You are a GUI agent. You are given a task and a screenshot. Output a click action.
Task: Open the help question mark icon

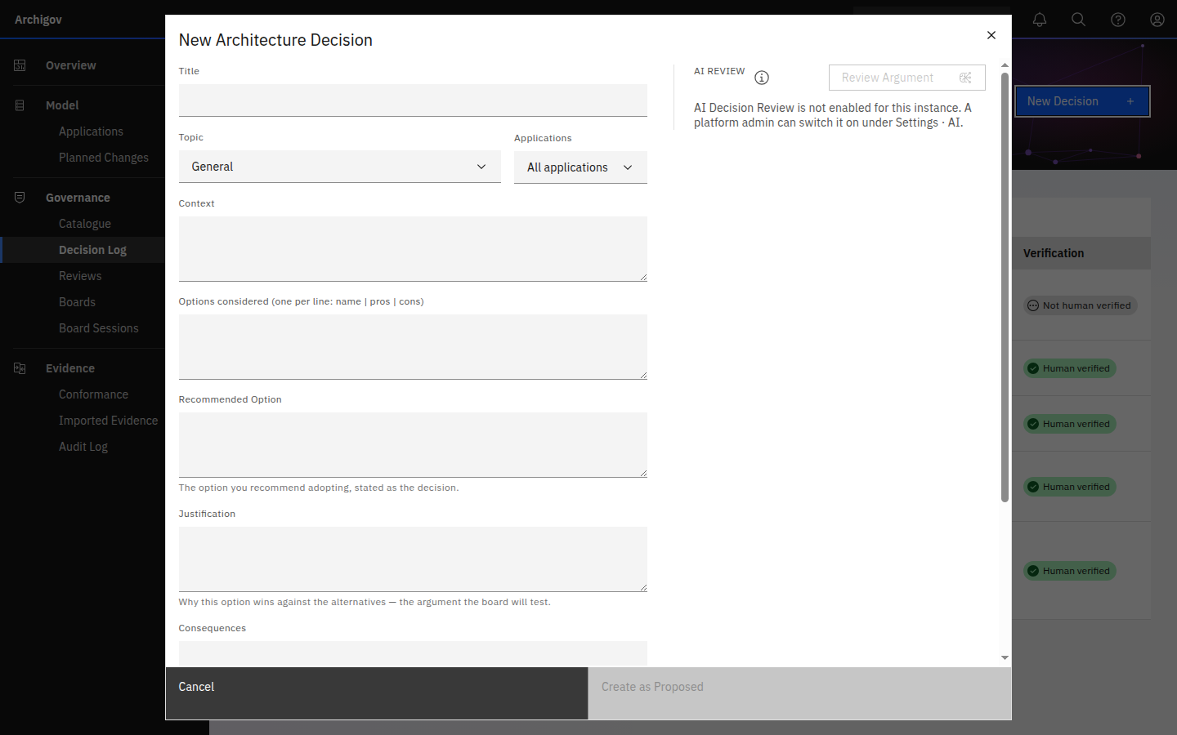point(1118,20)
